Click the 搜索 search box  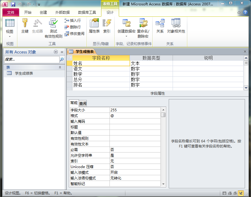click(32, 60)
